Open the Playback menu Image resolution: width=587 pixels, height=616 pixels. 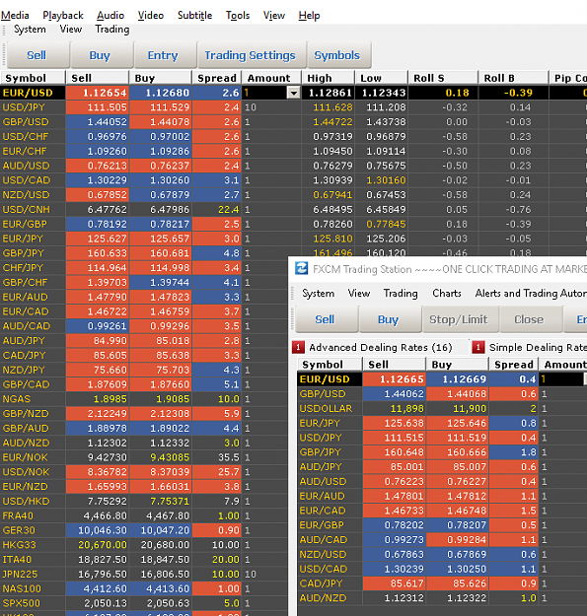point(63,16)
